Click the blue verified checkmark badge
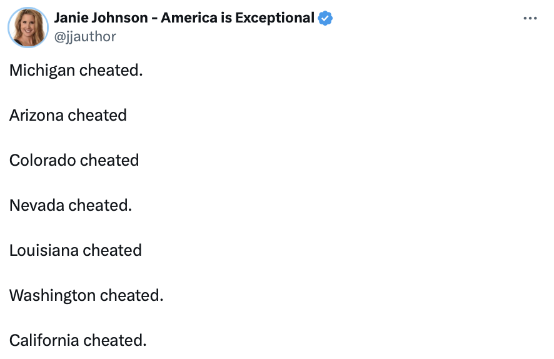Screen dimensions: 554x359 325,18
